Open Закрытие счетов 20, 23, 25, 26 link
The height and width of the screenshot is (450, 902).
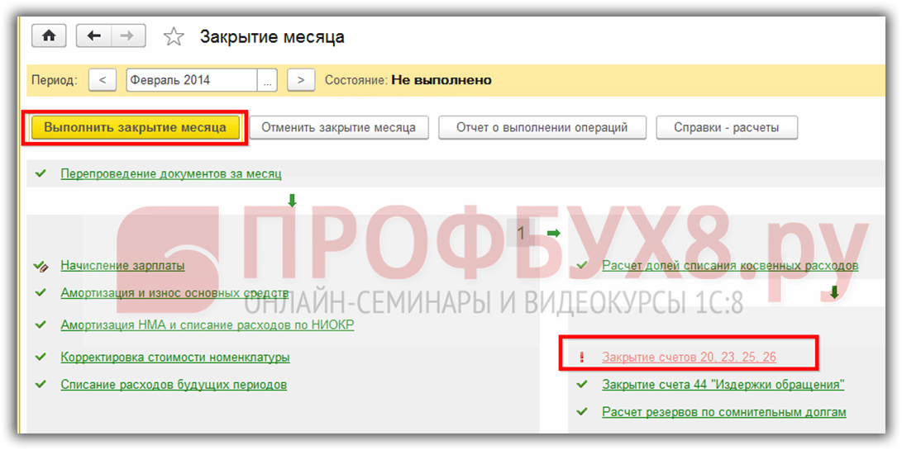(x=689, y=358)
